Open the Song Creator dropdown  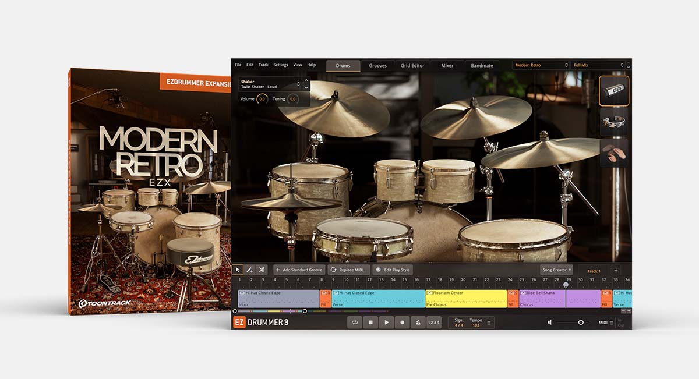pyautogui.click(x=556, y=270)
